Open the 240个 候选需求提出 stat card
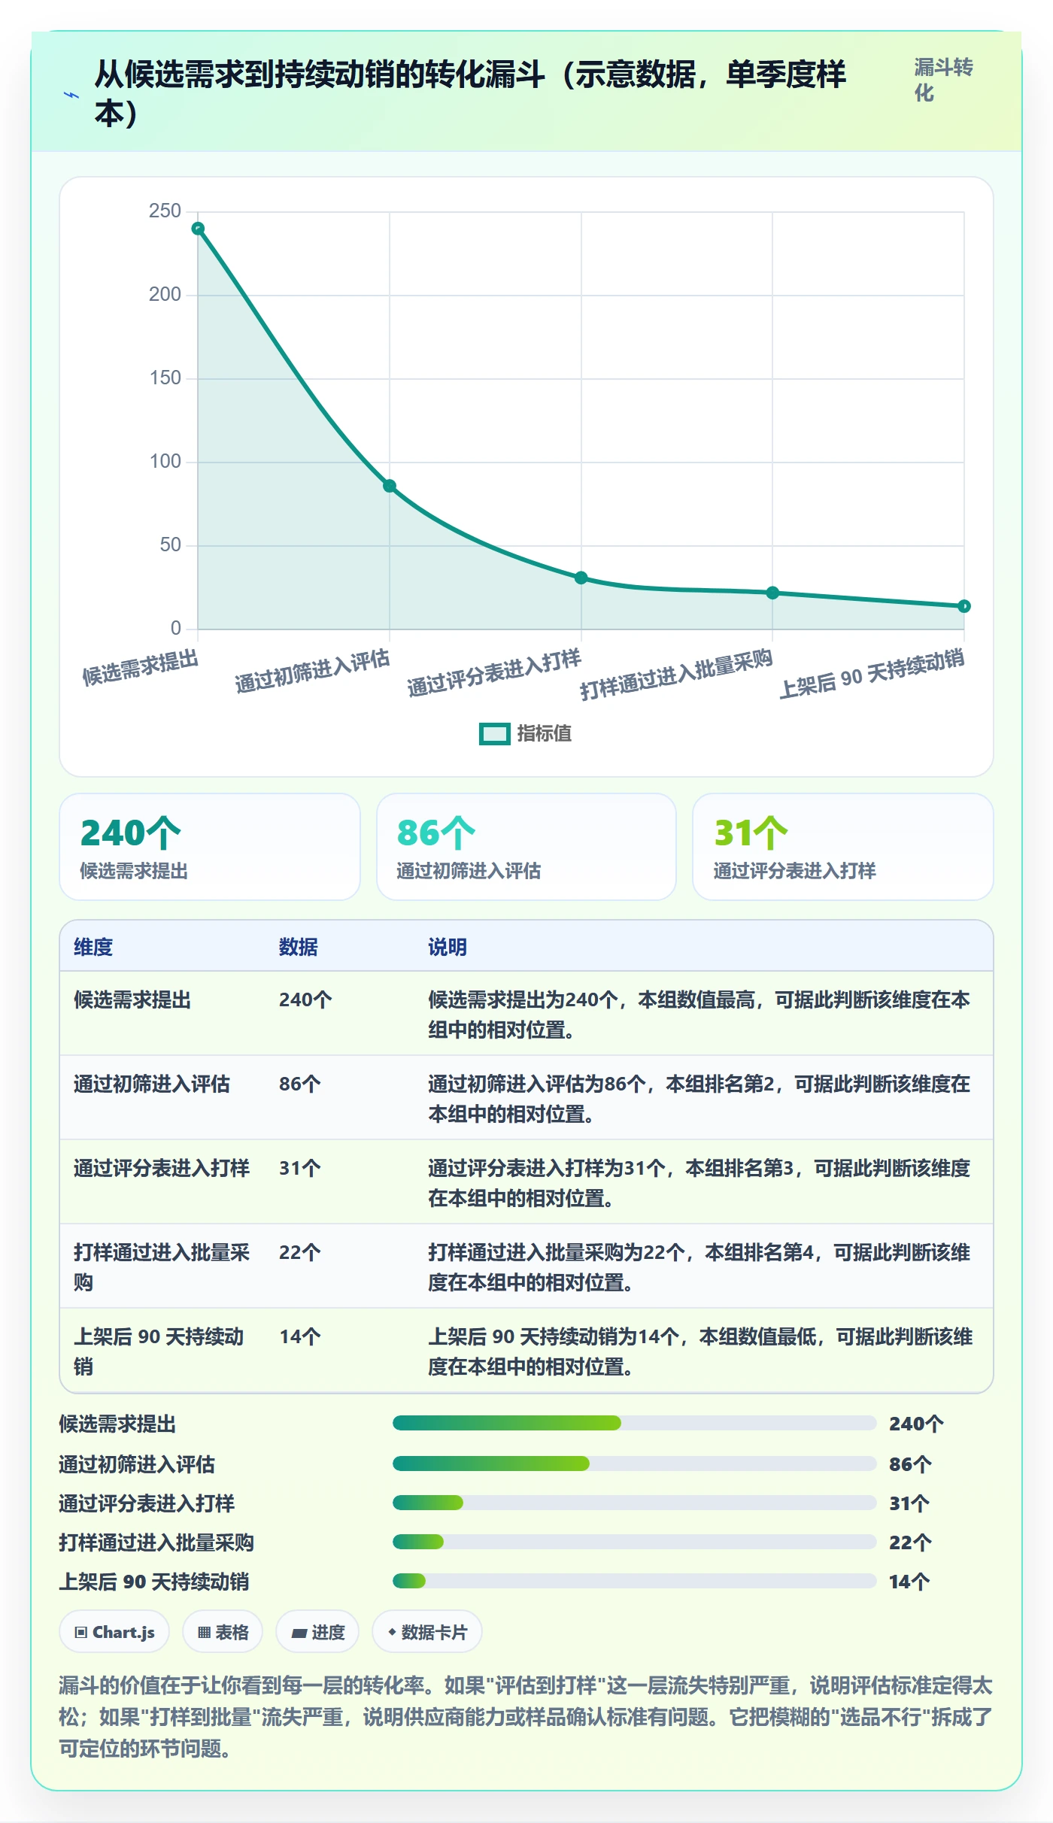Image resolution: width=1053 pixels, height=1823 pixels. coord(210,847)
